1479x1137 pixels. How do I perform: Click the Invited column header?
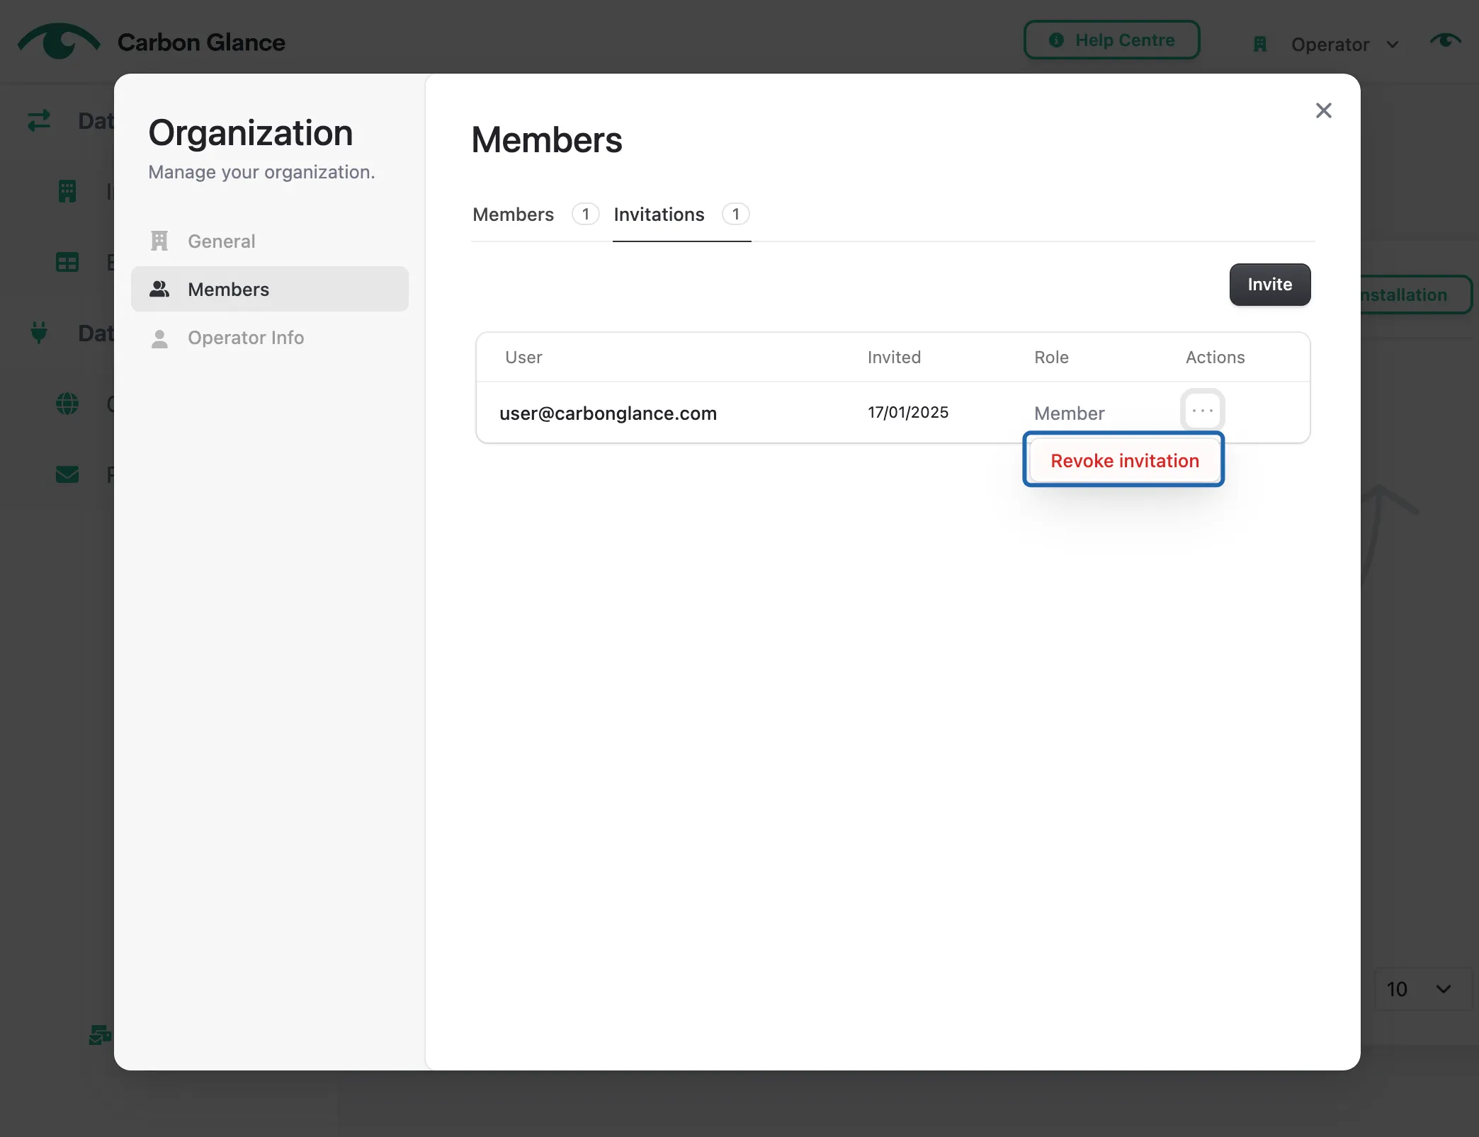(894, 358)
